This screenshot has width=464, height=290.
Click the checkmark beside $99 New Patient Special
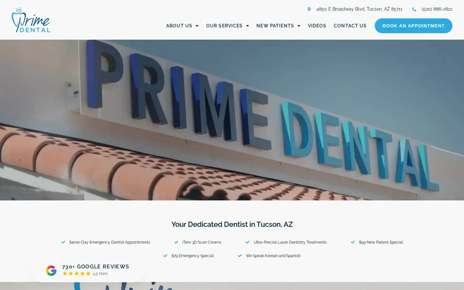click(353, 242)
